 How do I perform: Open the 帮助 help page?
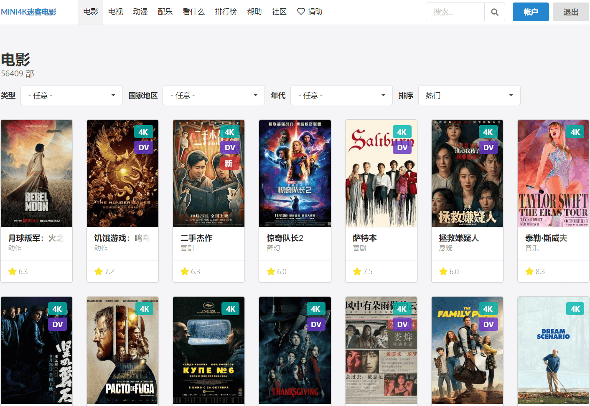(254, 12)
